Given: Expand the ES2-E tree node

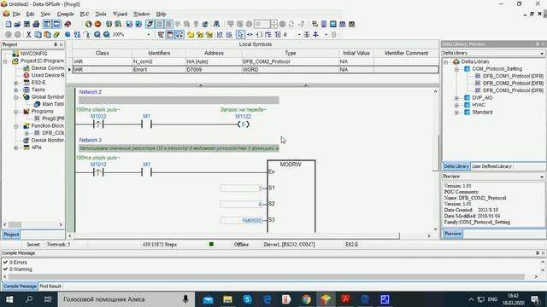Looking at the screenshot, I should (15, 83).
